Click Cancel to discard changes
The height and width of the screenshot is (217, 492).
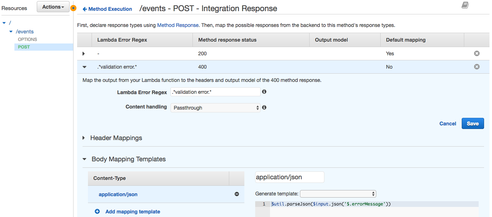(x=448, y=124)
